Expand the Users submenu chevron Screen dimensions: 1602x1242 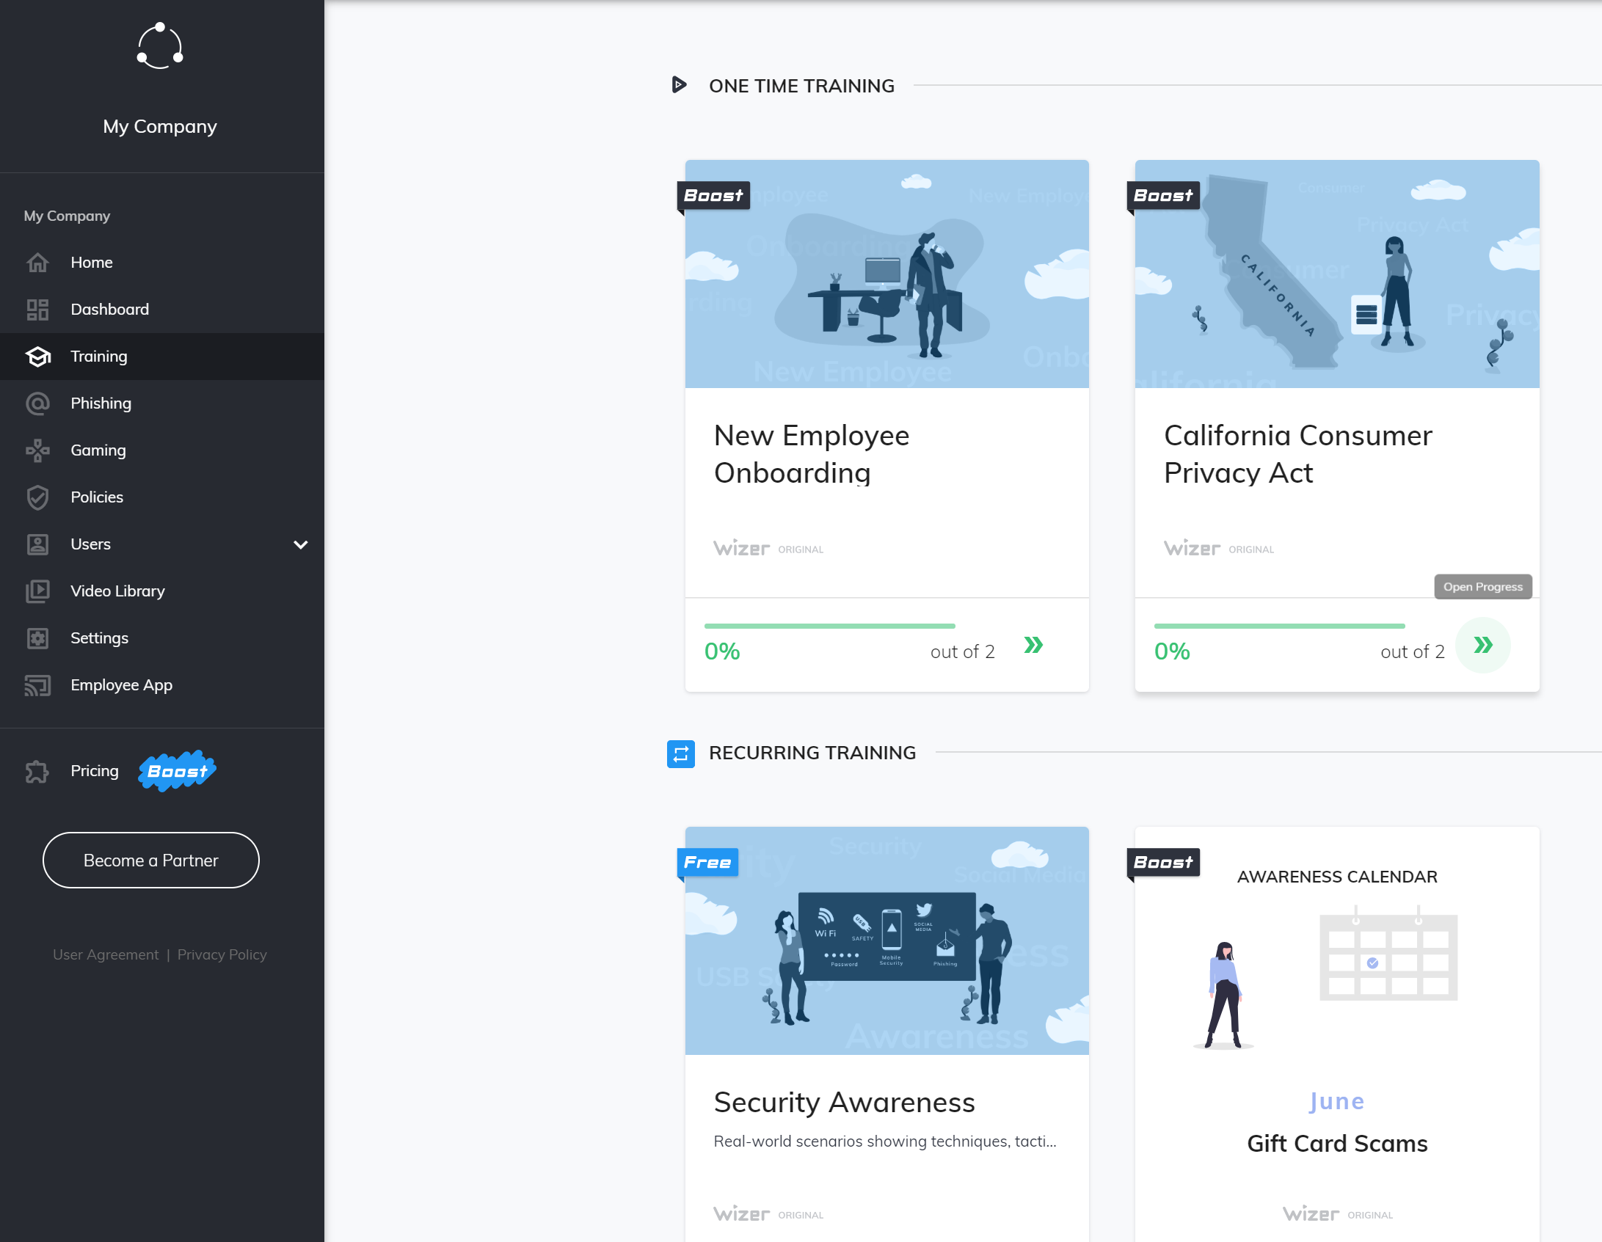(x=300, y=544)
